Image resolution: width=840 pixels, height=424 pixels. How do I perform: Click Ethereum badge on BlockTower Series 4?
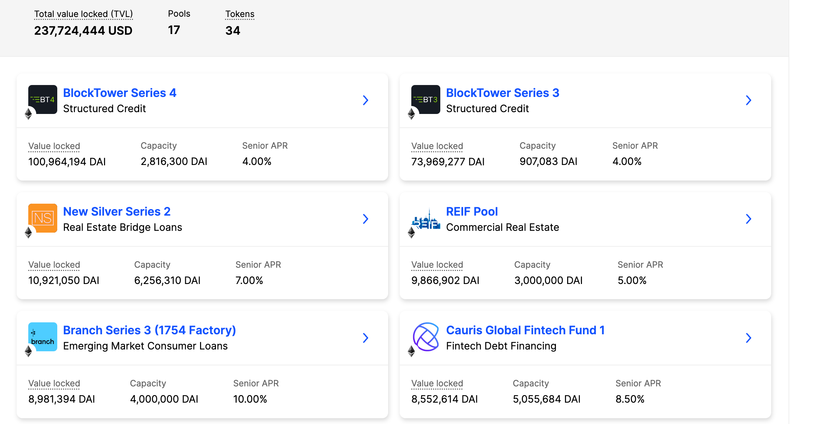(x=29, y=114)
